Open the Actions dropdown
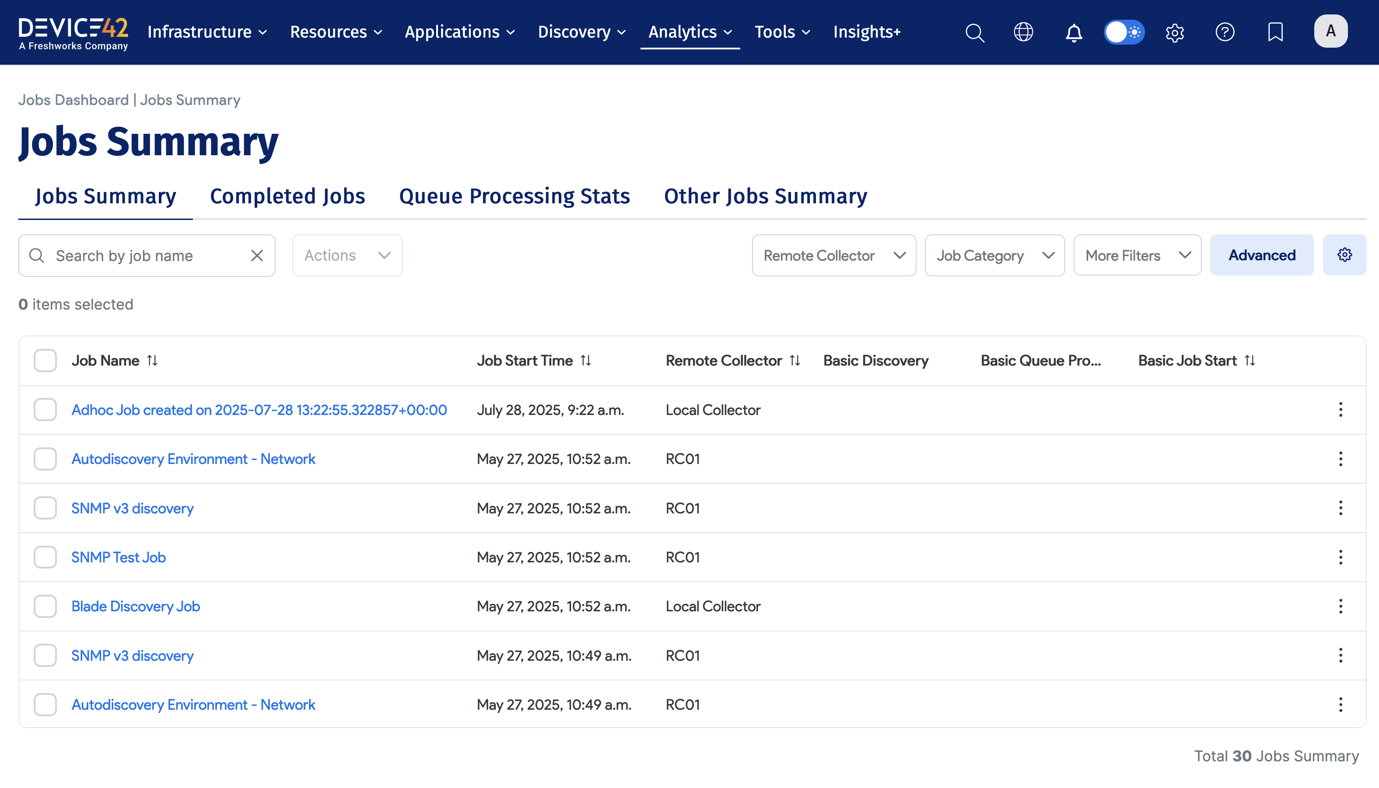The image size is (1379, 788). pos(347,255)
